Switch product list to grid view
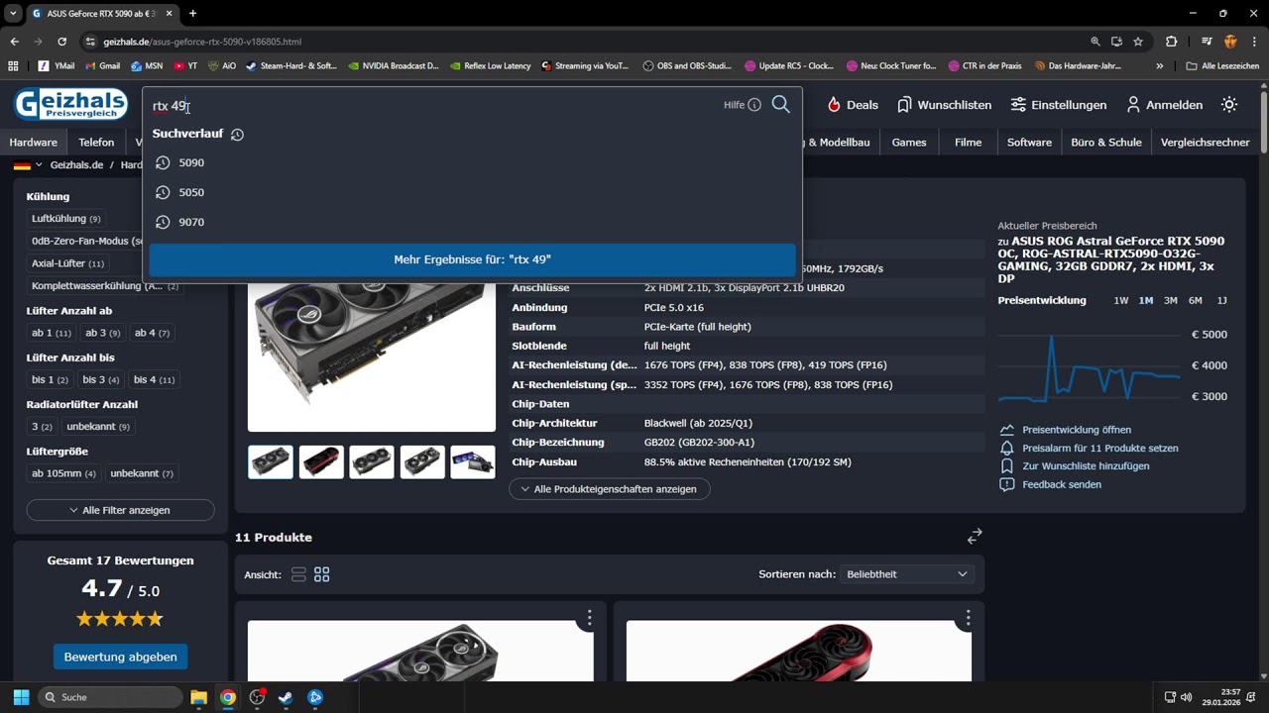 coord(322,574)
